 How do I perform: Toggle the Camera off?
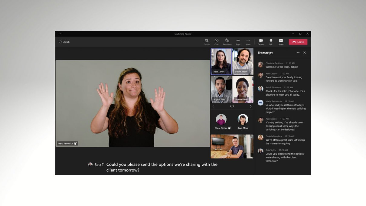tap(261, 42)
